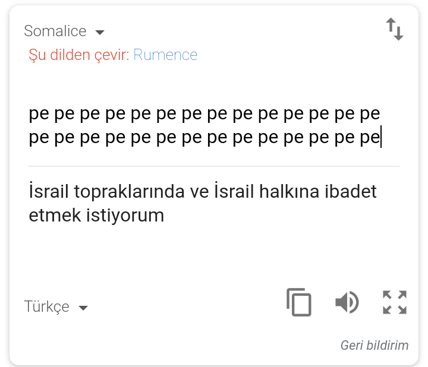This screenshot has height=367, width=428.
Task: Click the "İsrail topraklarında" text in translation
Action: (101, 192)
